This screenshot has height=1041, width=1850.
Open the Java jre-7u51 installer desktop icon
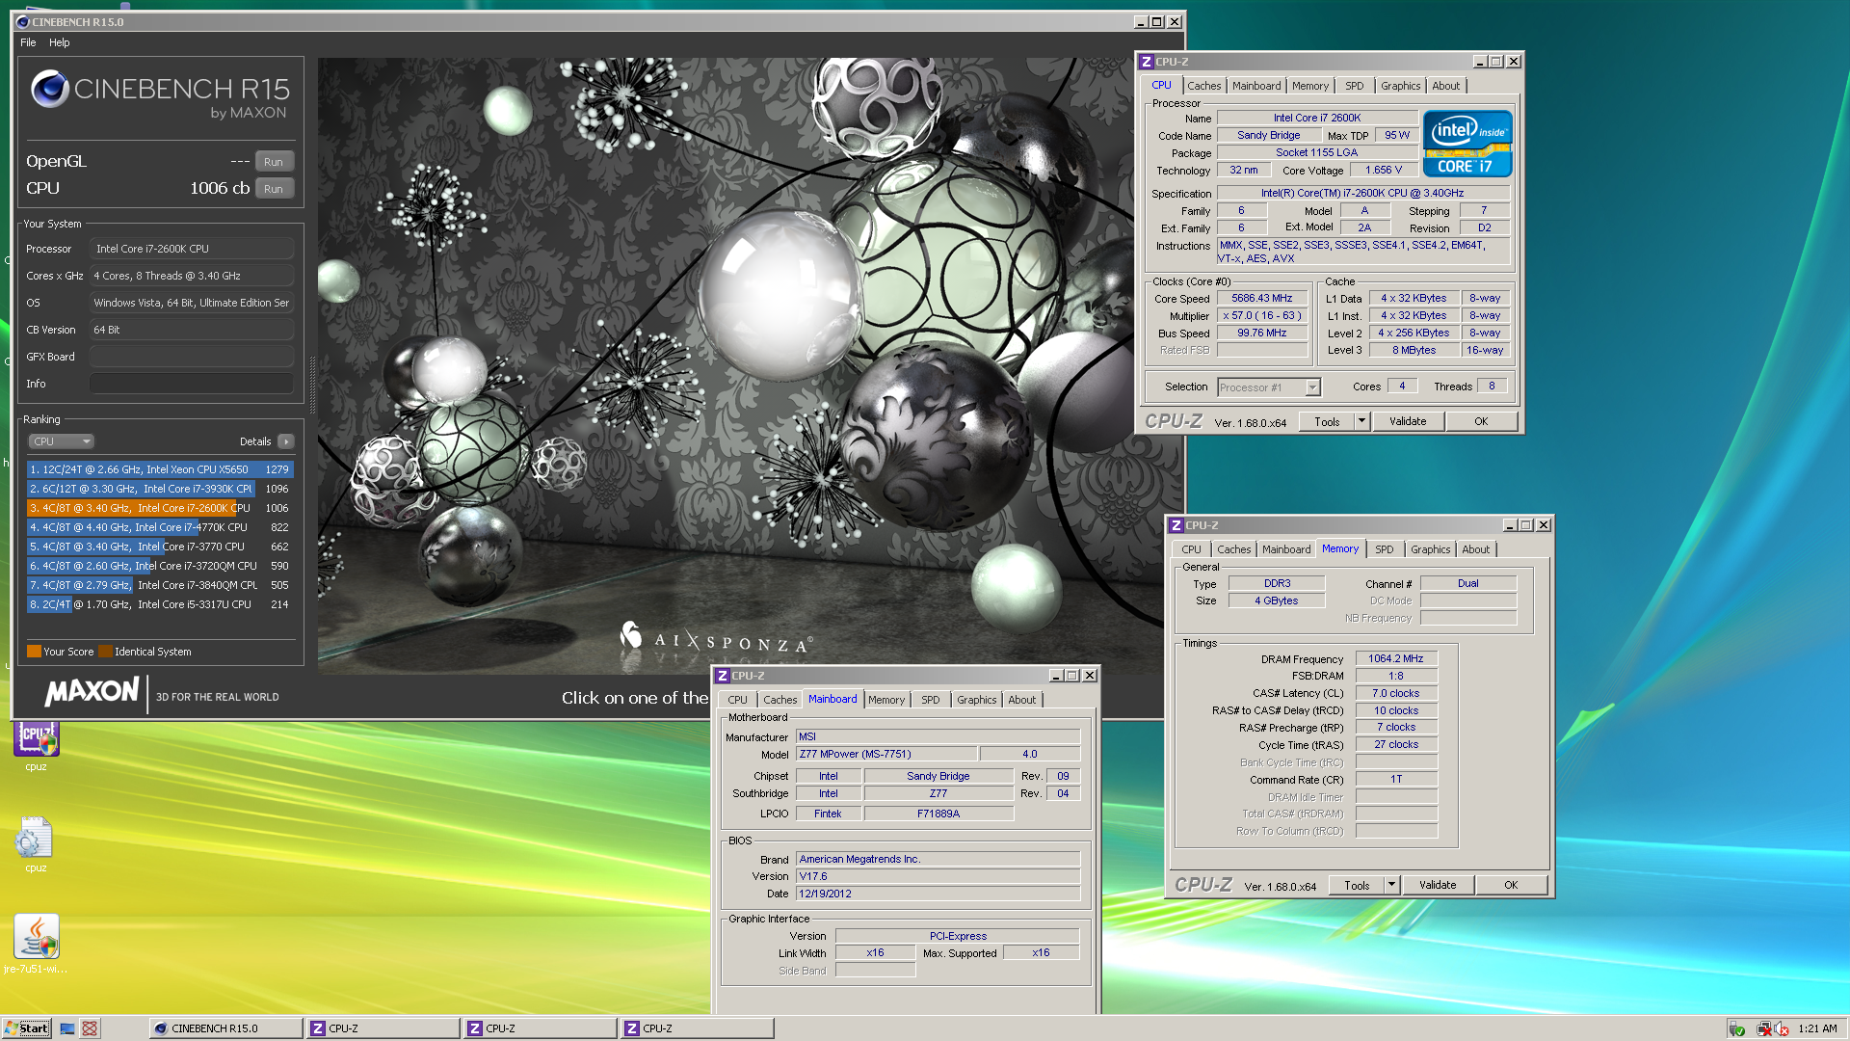pos(36,937)
